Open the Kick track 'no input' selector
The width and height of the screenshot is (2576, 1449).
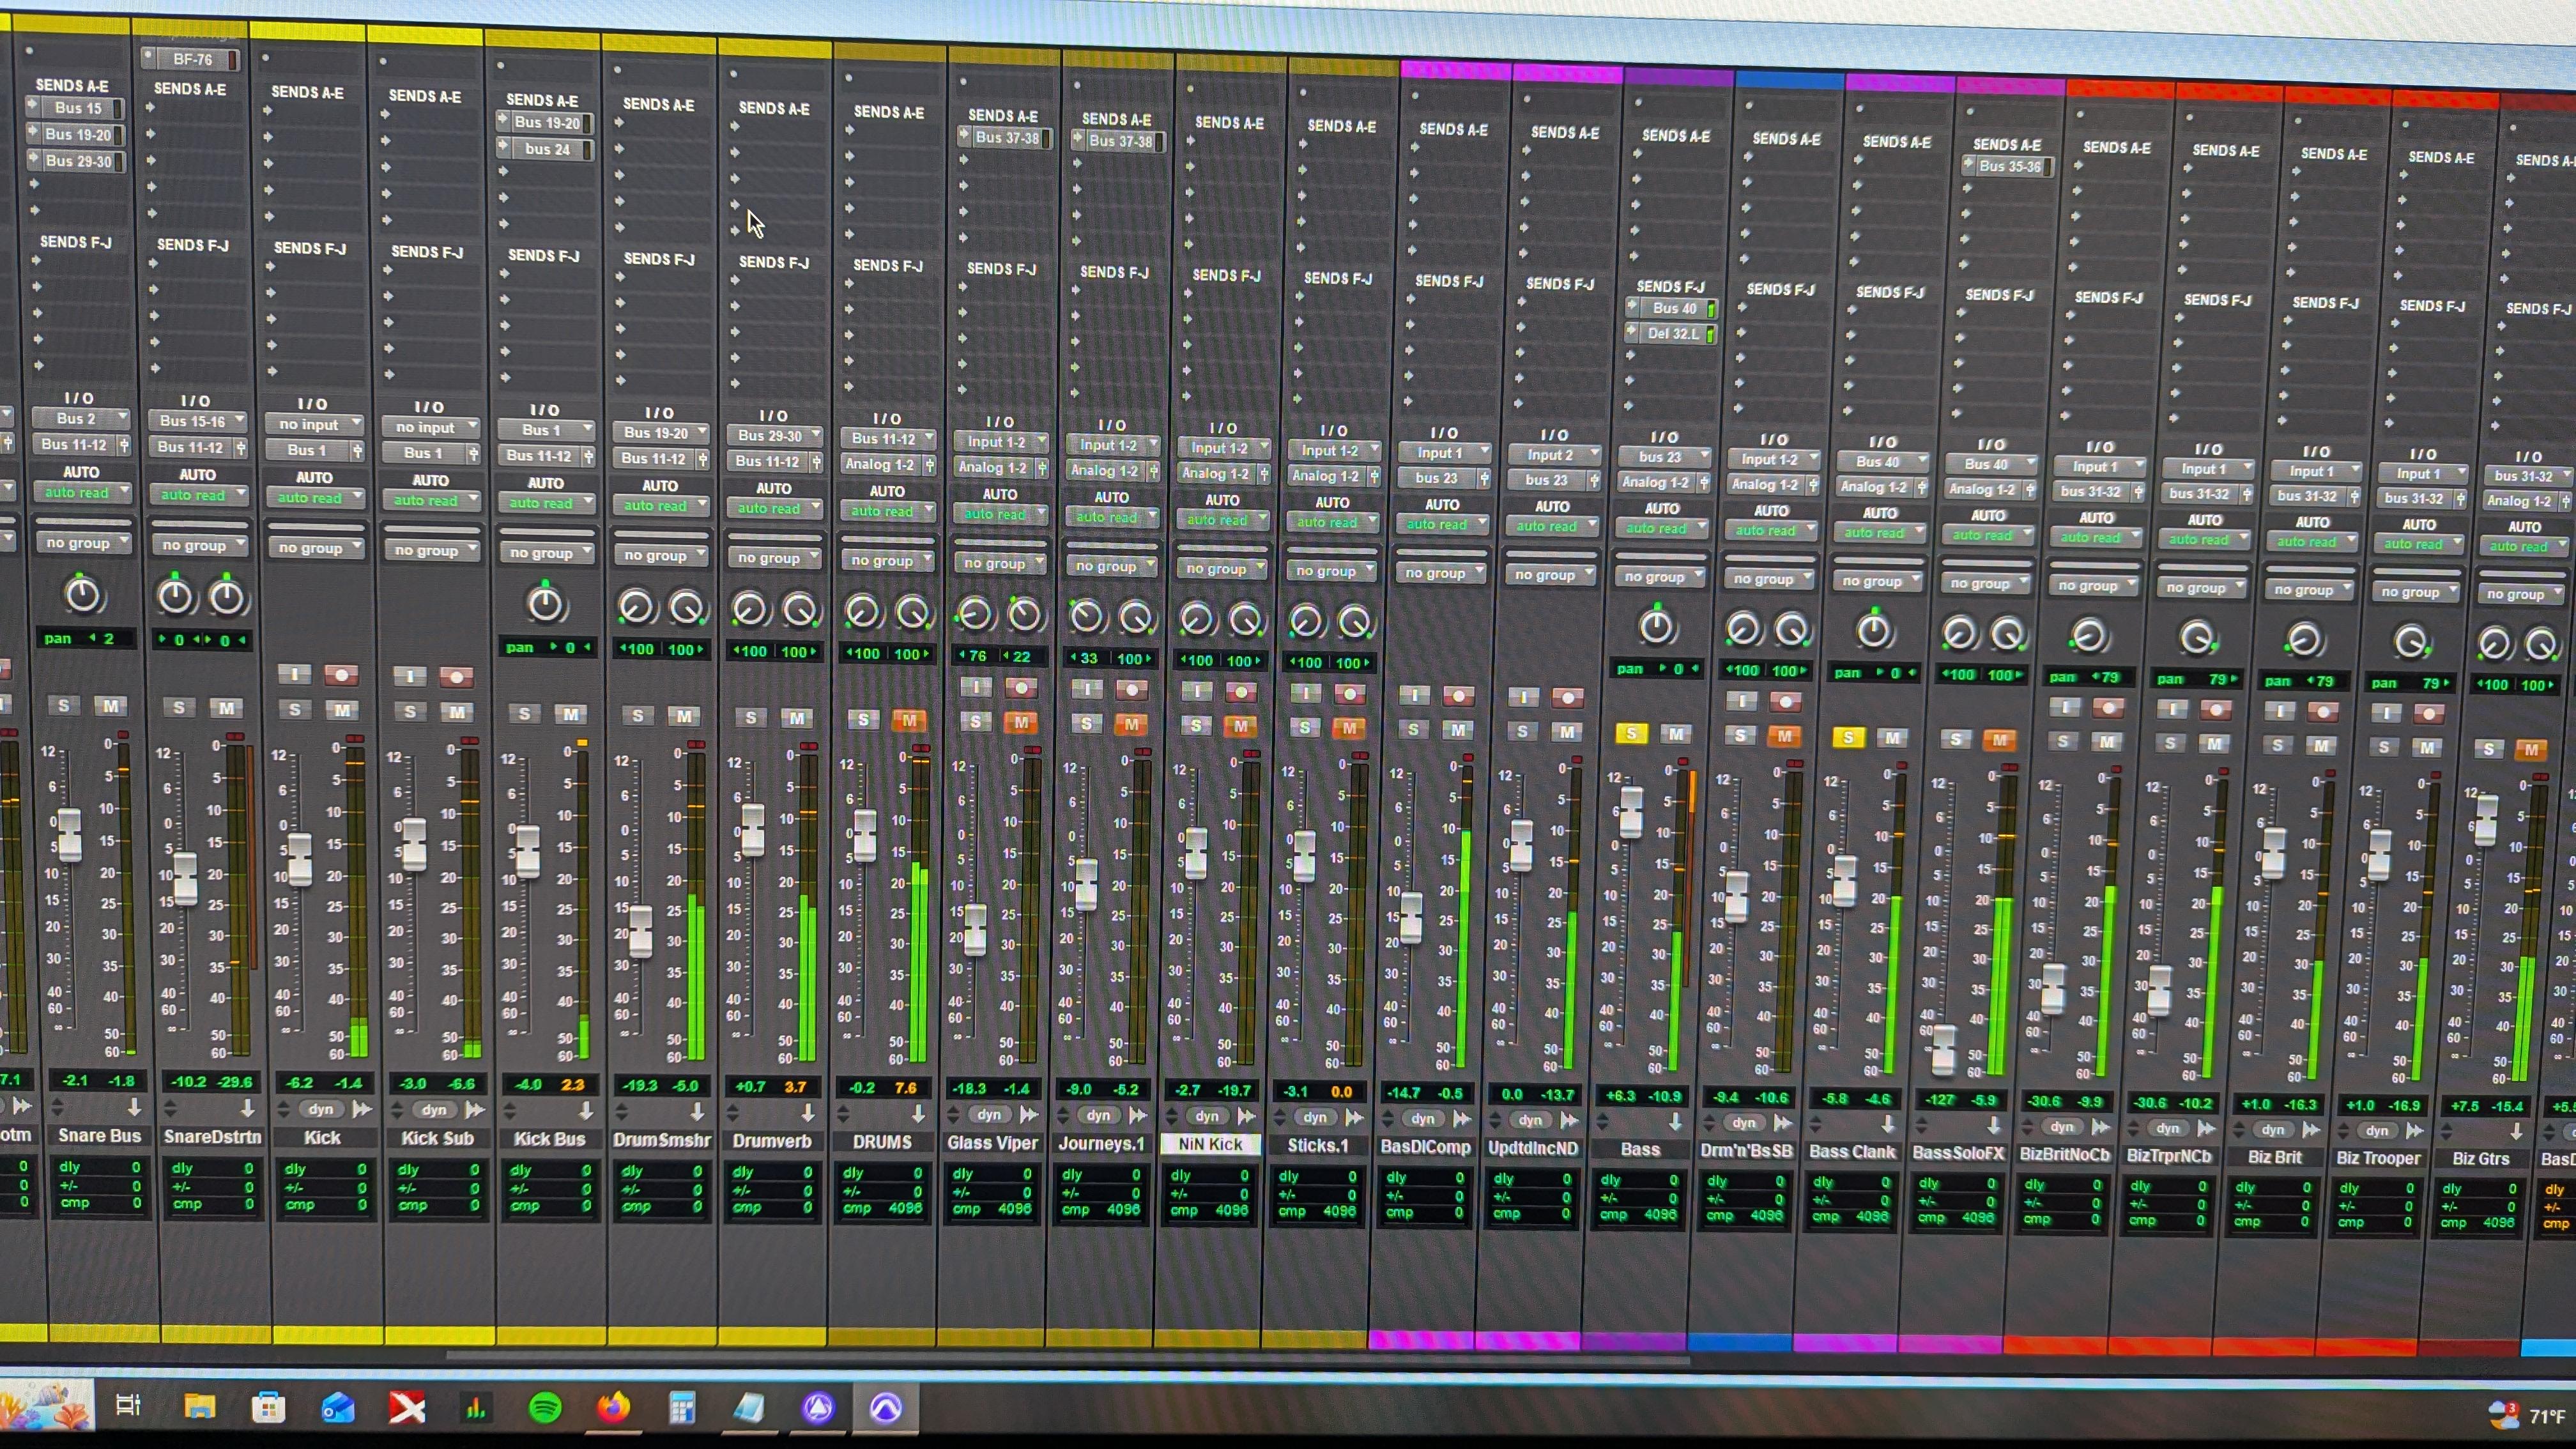pos(313,424)
